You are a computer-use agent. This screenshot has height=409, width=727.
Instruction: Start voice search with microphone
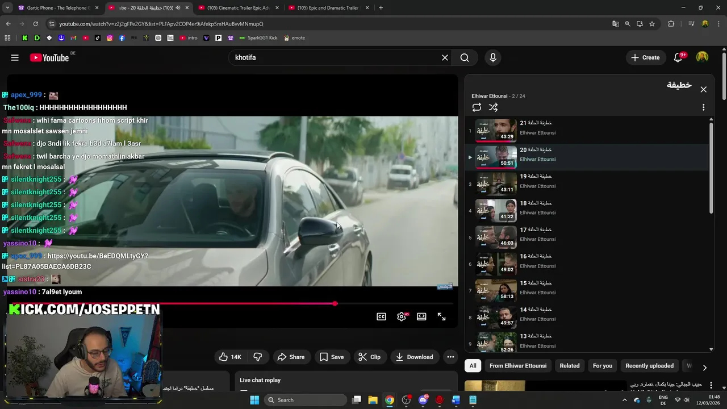(492, 57)
